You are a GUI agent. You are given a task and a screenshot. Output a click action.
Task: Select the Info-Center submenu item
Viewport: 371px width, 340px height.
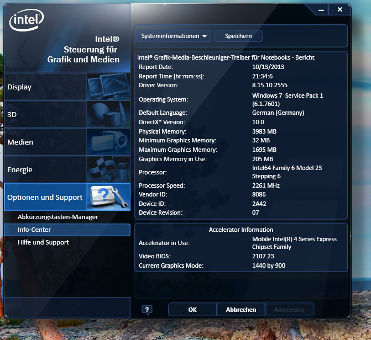pos(67,230)
